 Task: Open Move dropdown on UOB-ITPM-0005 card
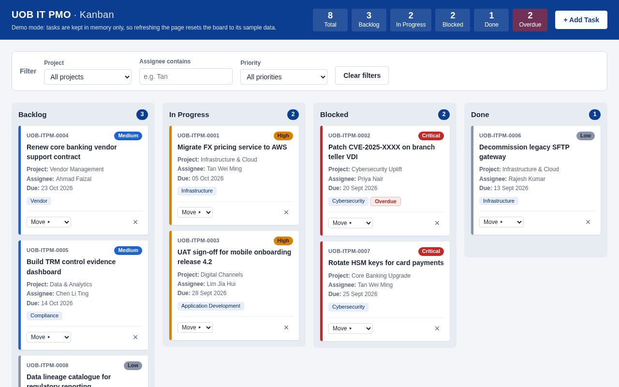coord(49,337)
